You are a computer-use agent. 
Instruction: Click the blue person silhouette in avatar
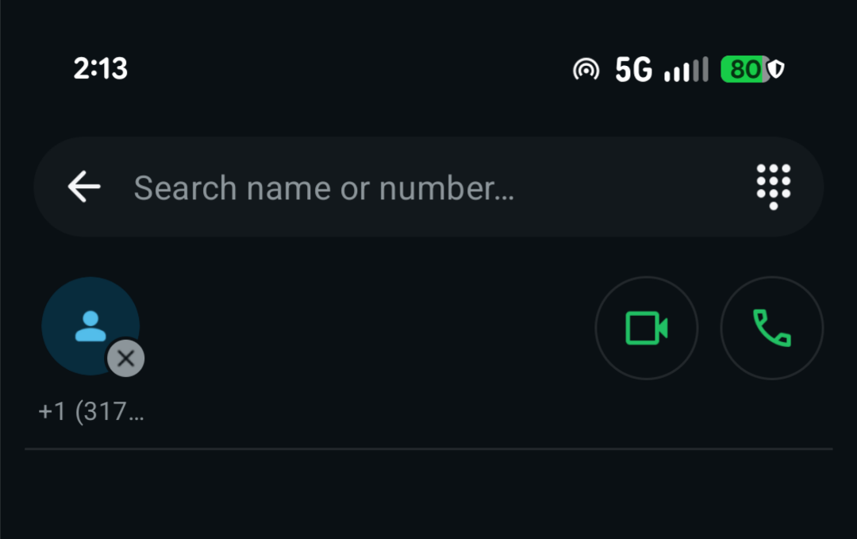[x=90, y=326]
